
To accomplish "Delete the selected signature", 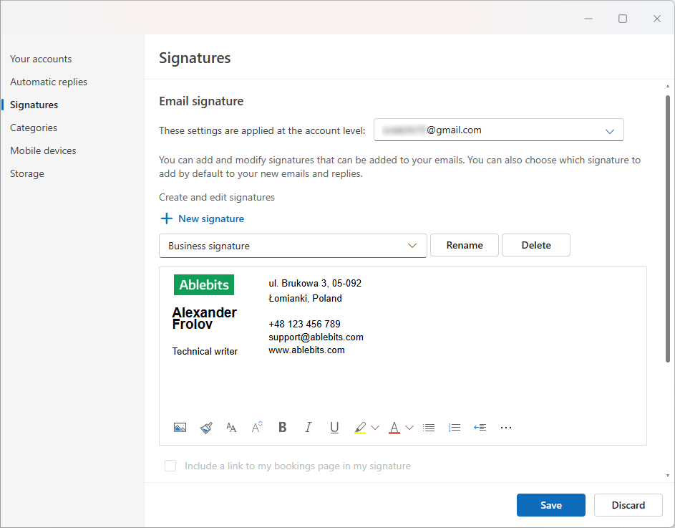I will 536,245.
